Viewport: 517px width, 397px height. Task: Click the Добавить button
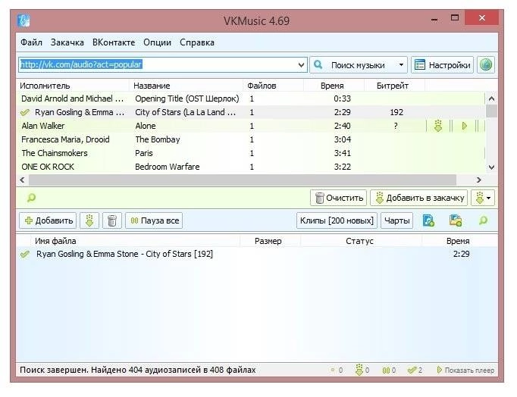48,220
